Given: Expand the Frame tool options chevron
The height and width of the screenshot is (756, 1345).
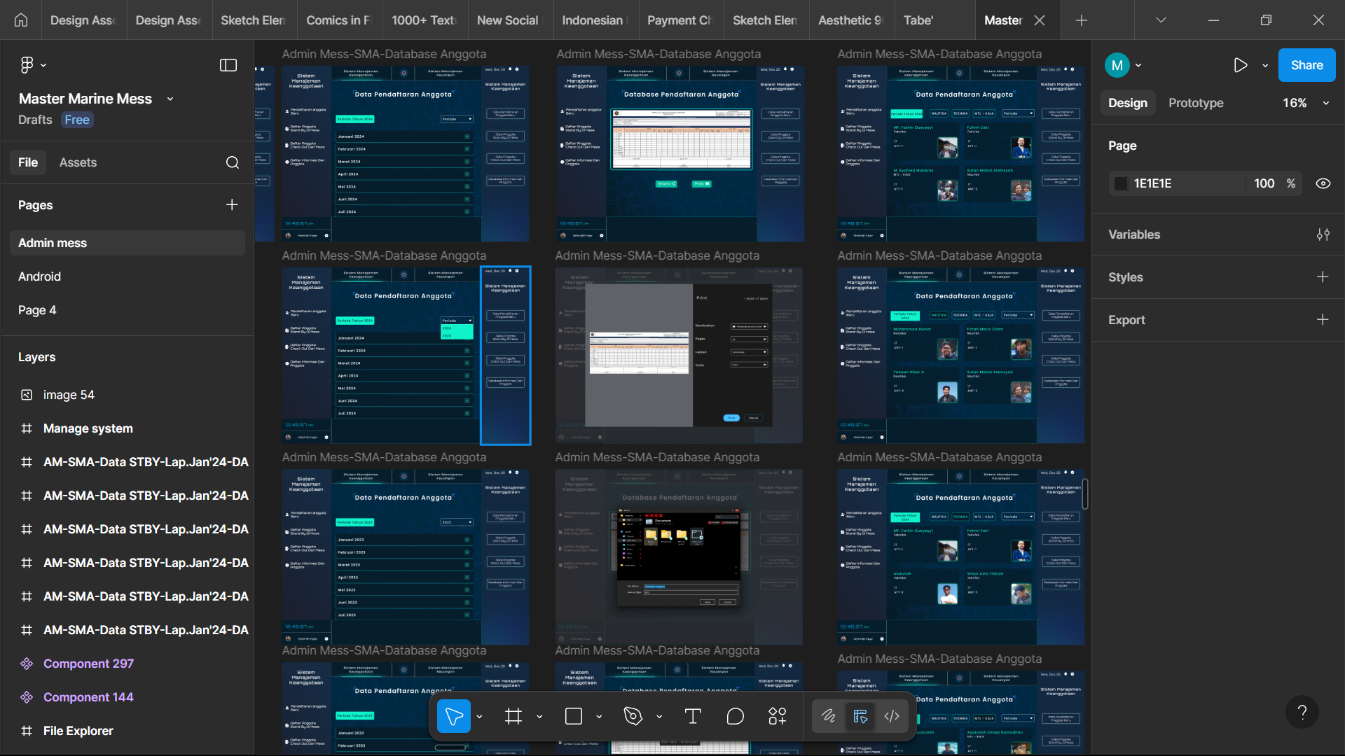Looking at the screenshot, I should (539, 717).
